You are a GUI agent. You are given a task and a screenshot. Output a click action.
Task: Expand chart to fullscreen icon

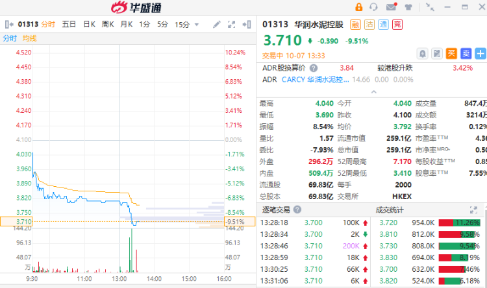[231, 25]
